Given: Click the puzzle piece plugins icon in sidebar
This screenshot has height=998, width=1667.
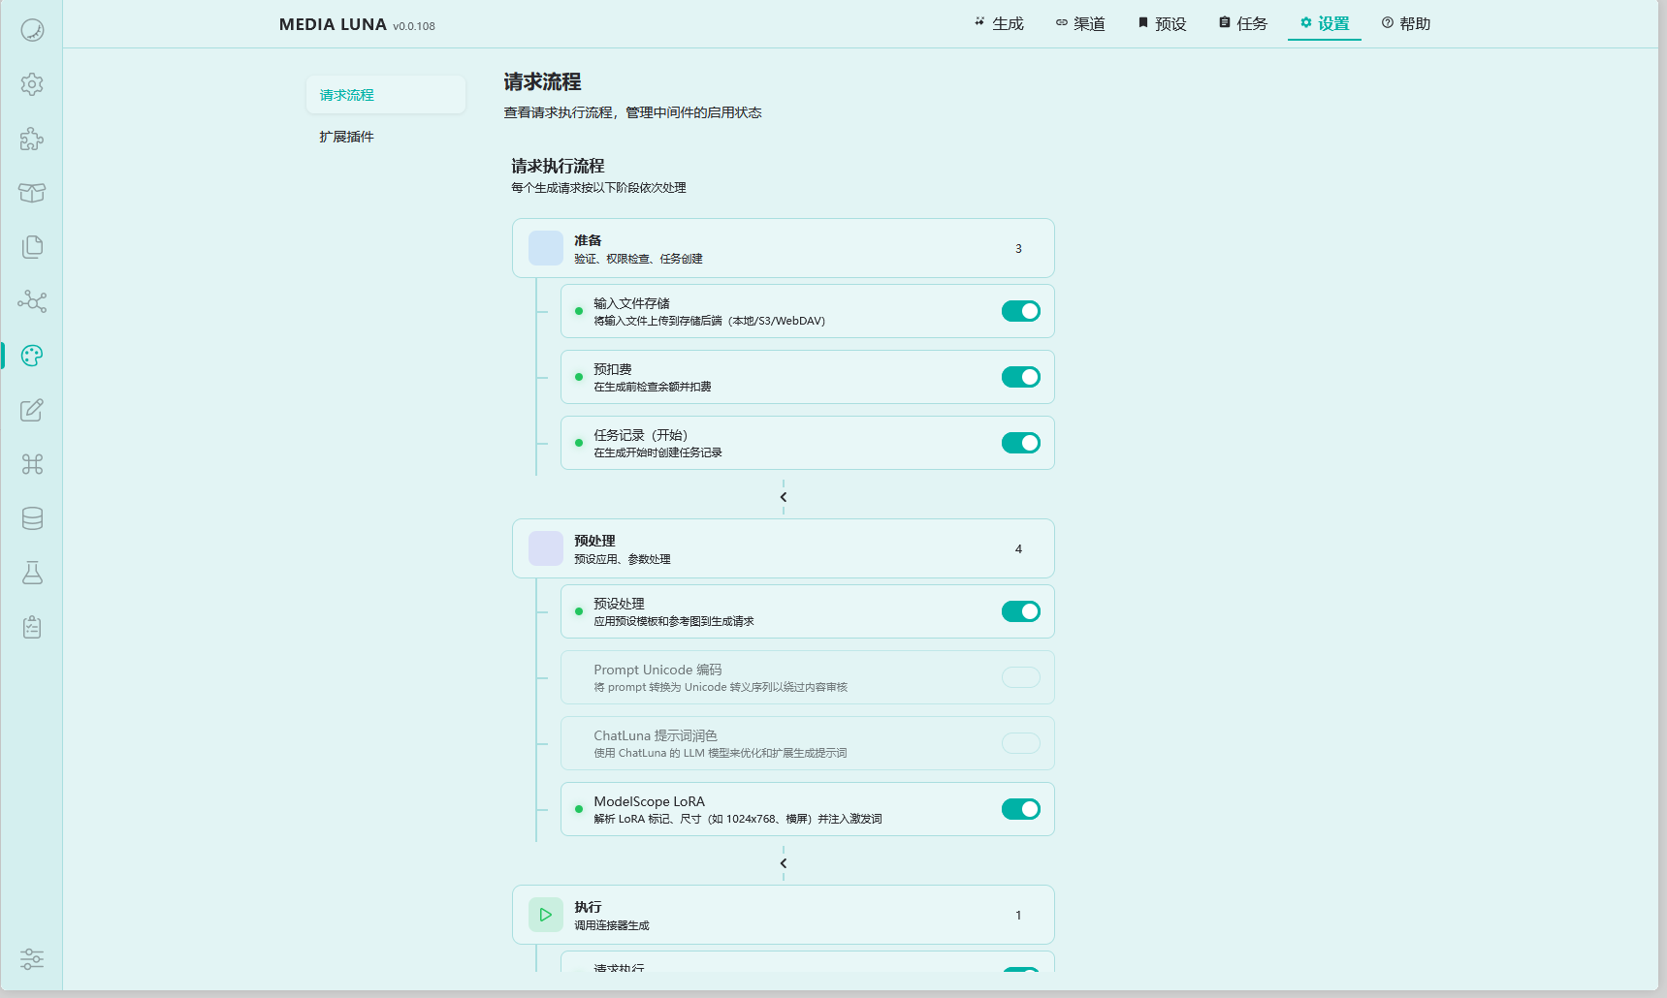Looking at the screenshot, I should click(32, 139).
